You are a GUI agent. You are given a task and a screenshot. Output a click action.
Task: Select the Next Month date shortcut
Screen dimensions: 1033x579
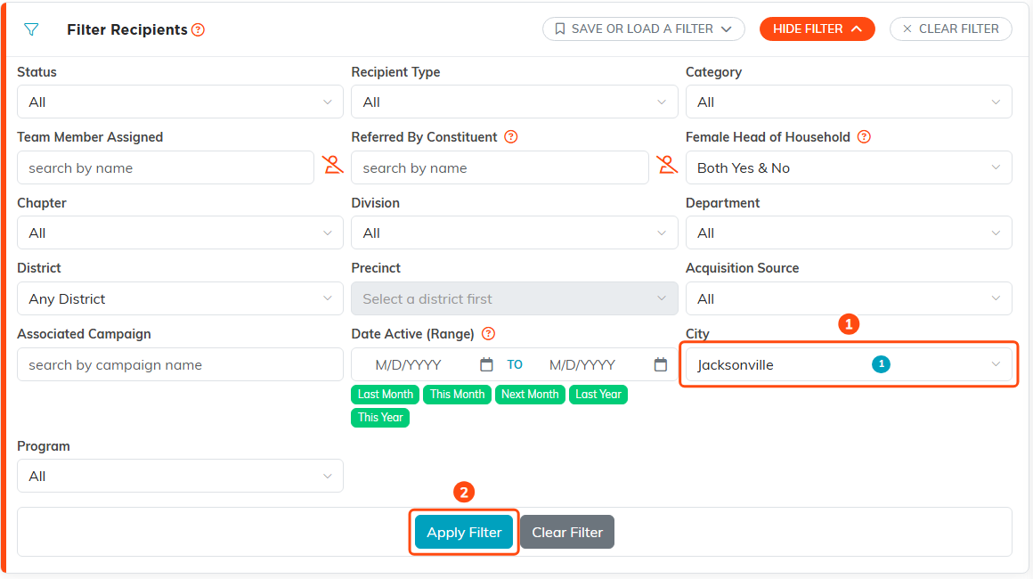(530, 395)
